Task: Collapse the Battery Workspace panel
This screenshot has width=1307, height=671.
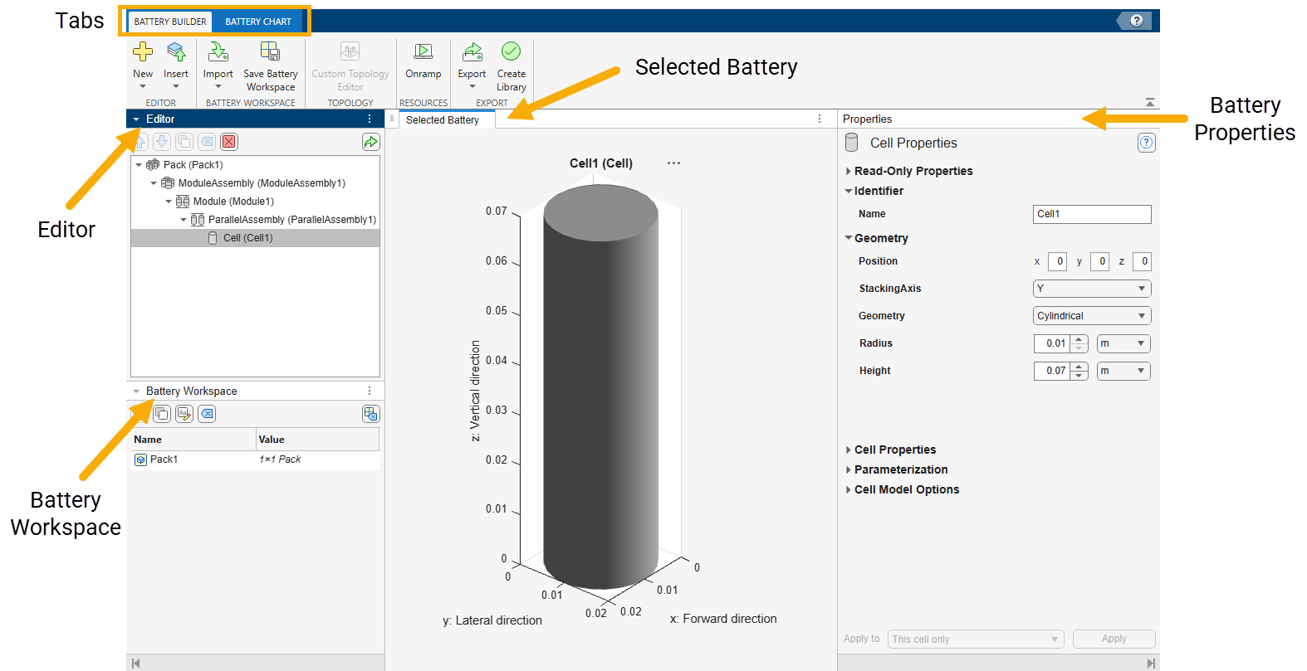Action: click(136, 391)
